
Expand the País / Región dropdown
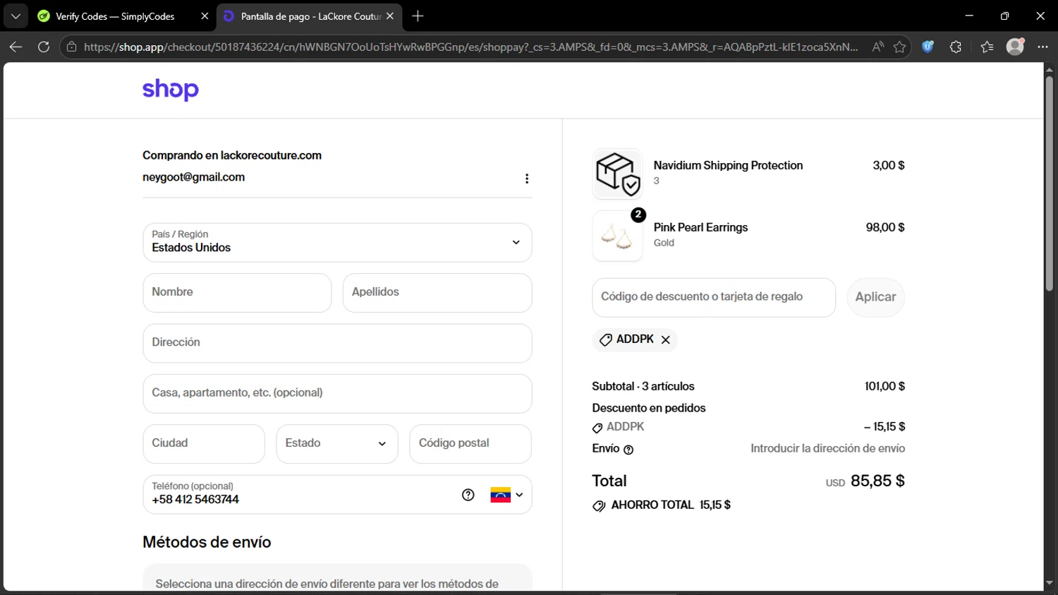click(x=337, y=242)
